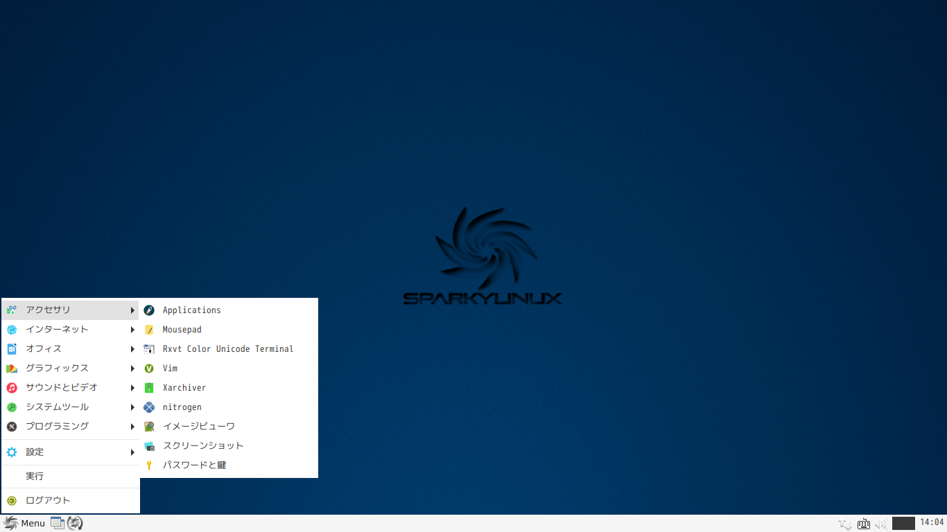Expand the 設定 submenu arrow
The image size is (947, 532).
point(132,452)
